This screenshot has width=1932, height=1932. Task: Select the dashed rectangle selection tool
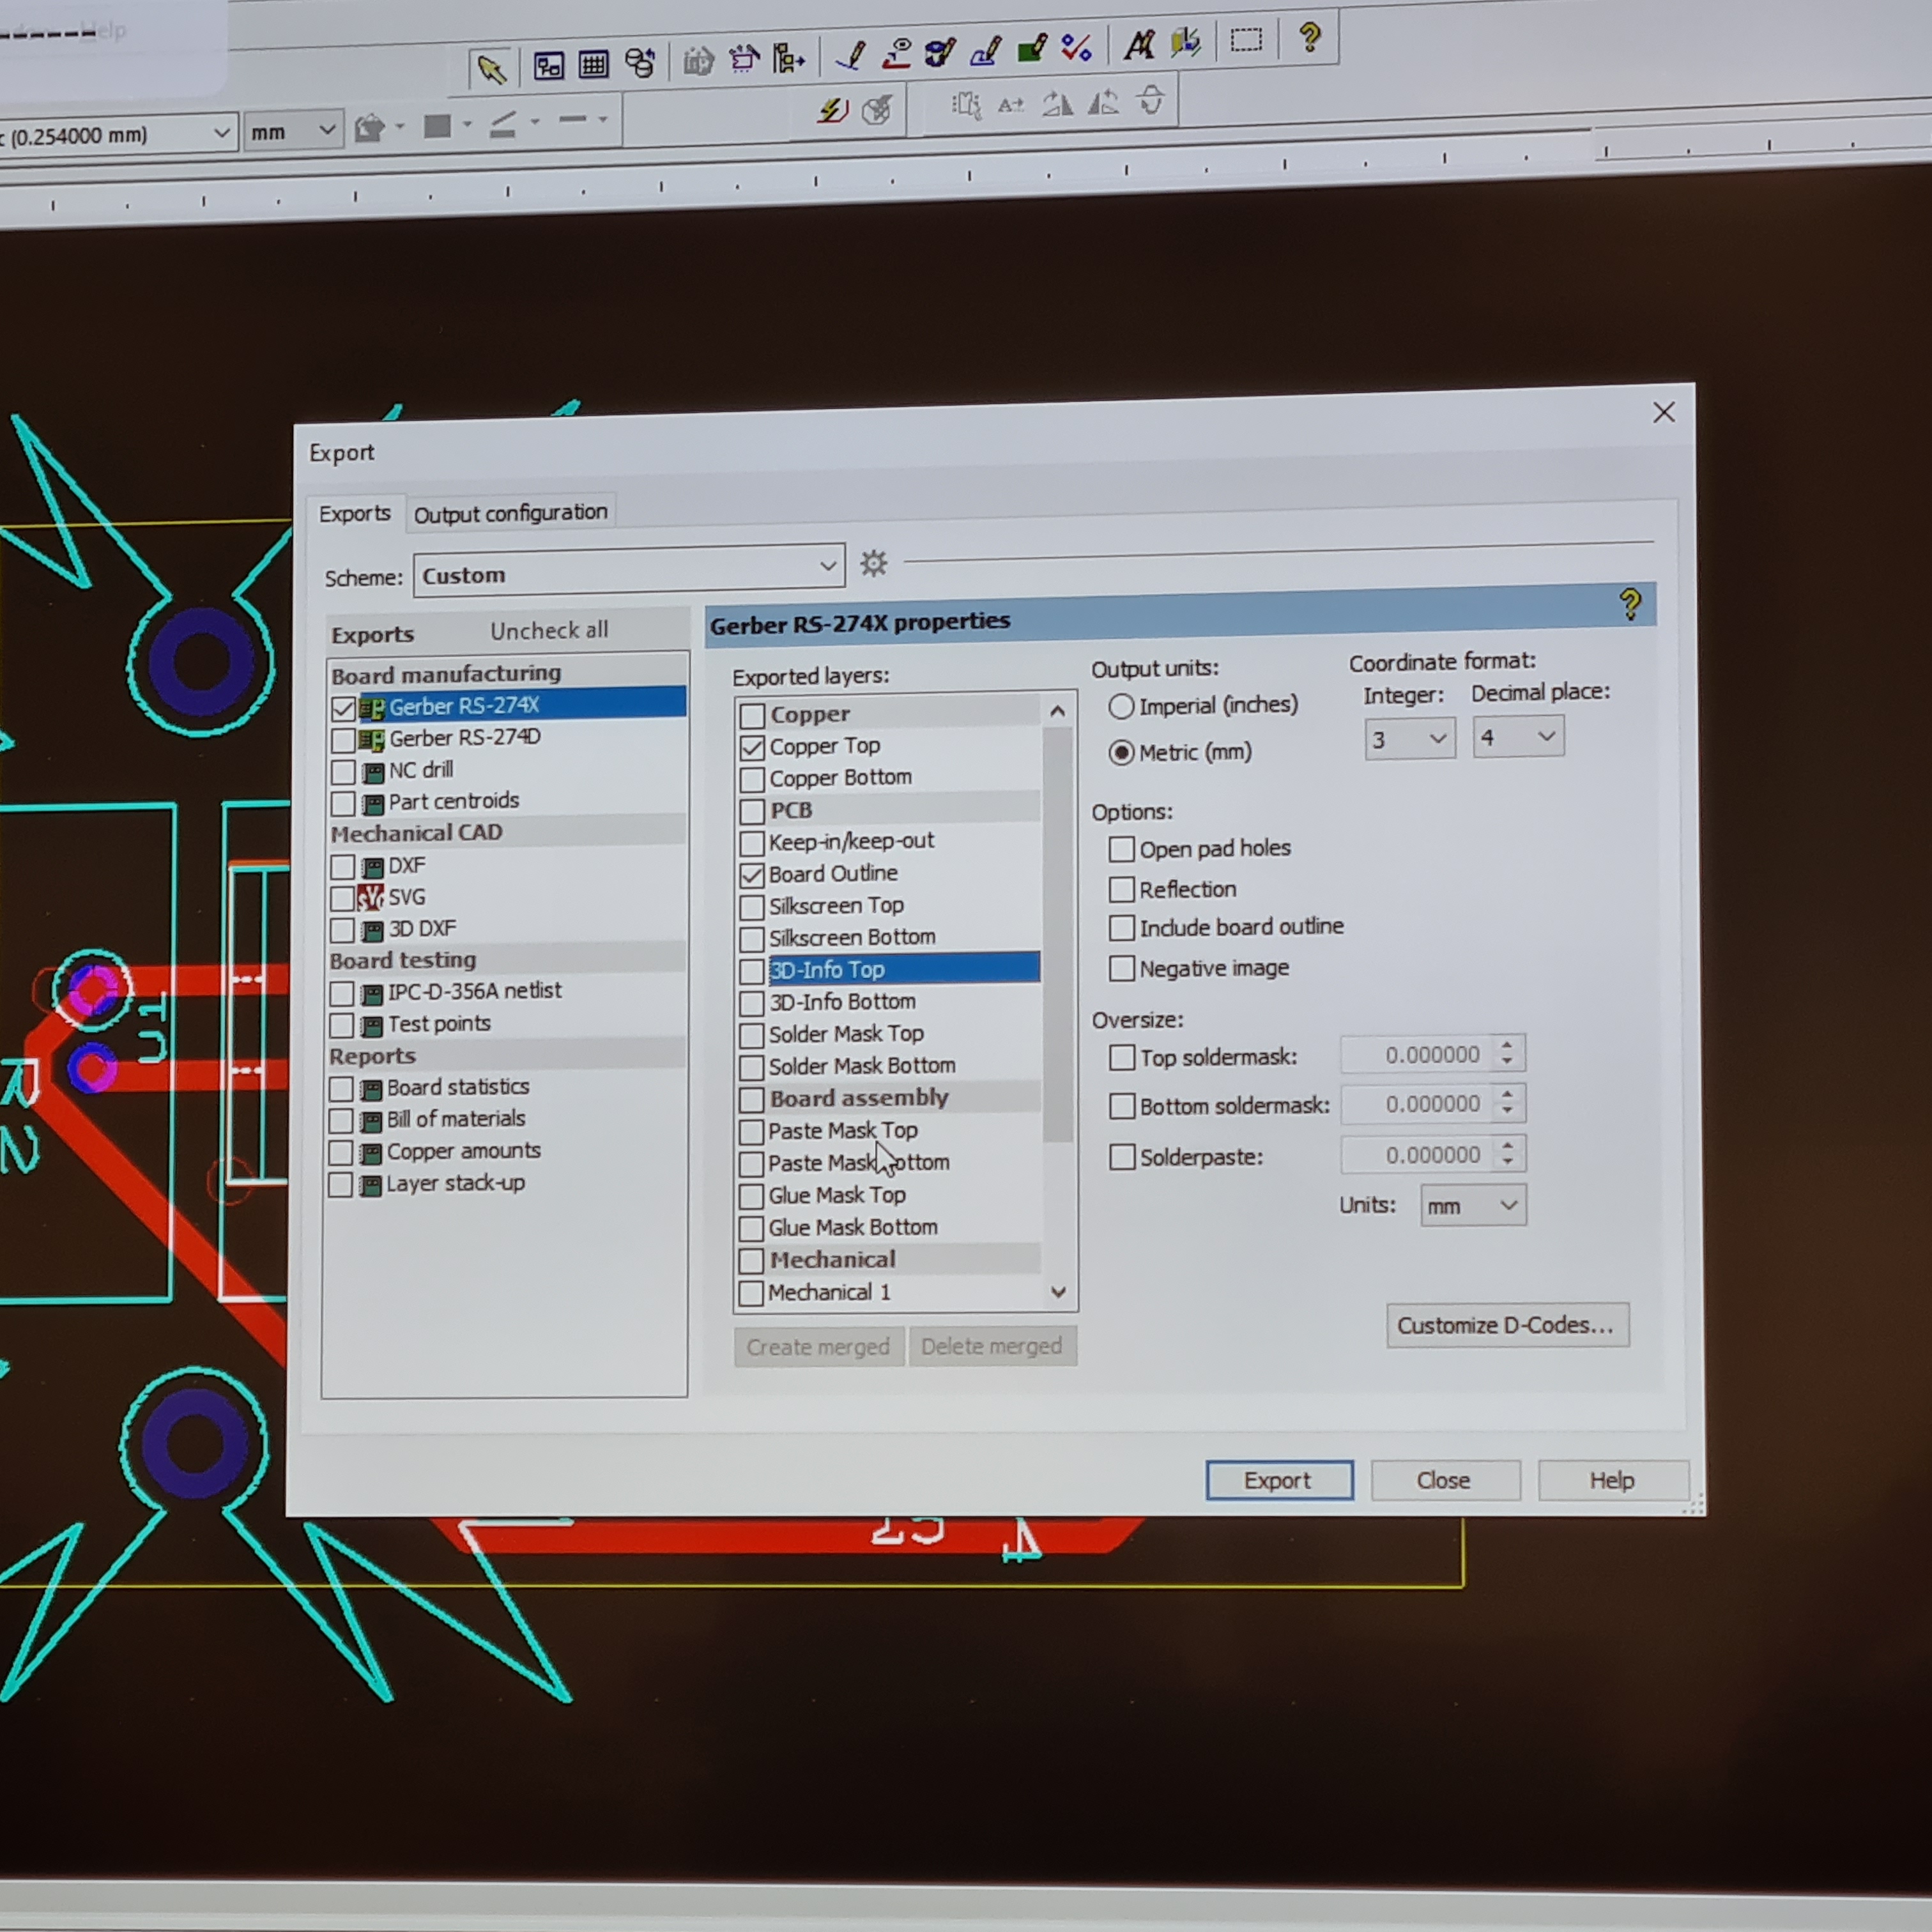coord(1246,41)
